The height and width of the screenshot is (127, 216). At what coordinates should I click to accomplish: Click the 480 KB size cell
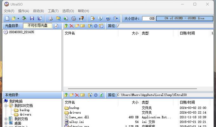tap(134, 117)
